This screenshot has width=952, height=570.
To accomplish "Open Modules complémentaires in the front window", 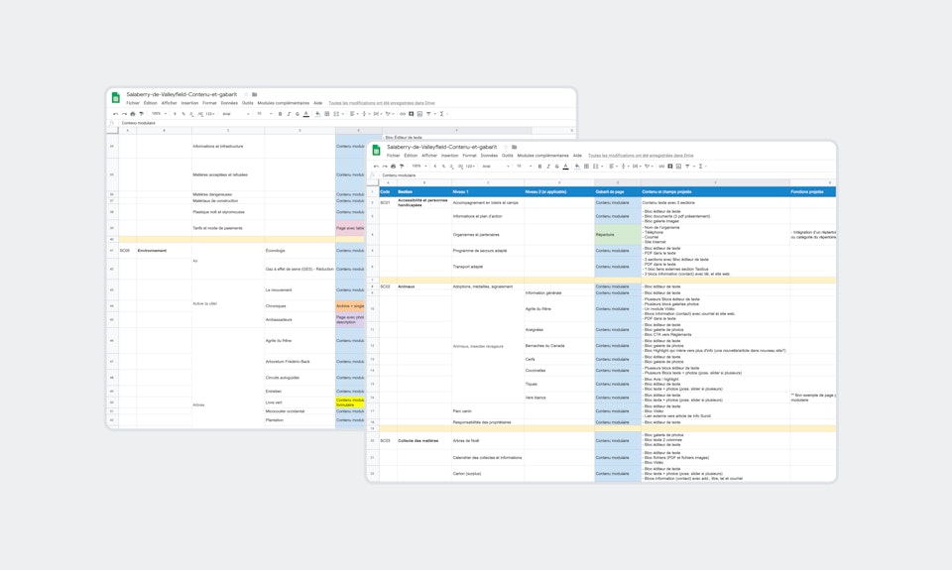I will tap(543, 156).
